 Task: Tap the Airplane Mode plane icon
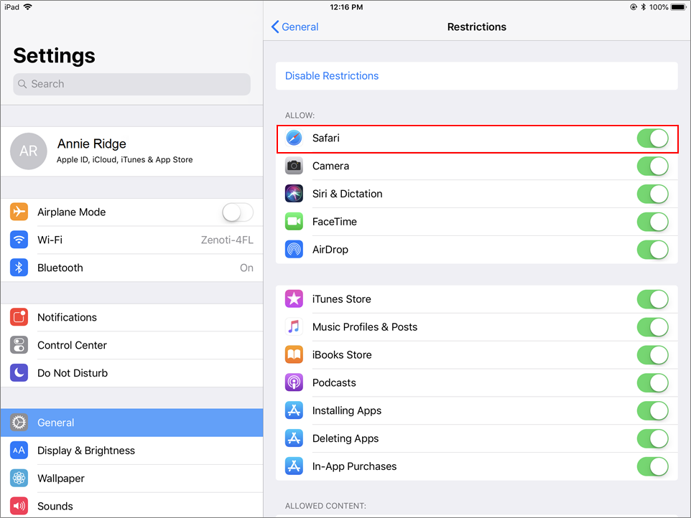[x=19, y=212]
